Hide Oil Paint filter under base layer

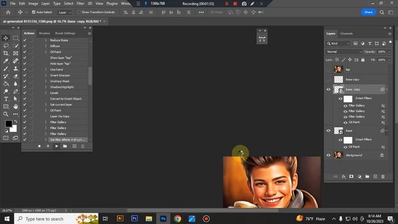click(346, 147)
